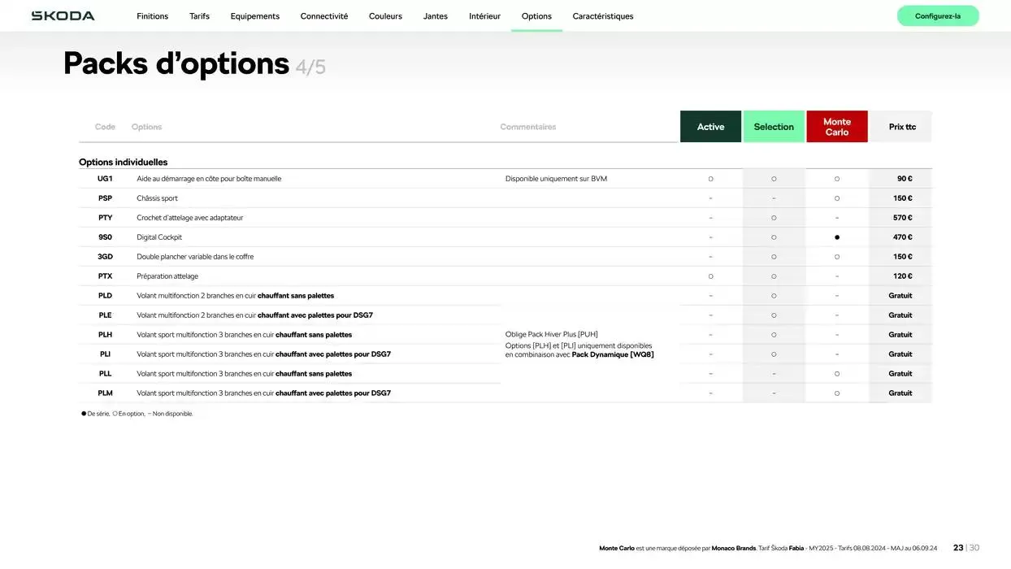1011x569 pixels.
Task: Open the Connectivité tab
Action: pyautogui.click(x=323, y=16)
